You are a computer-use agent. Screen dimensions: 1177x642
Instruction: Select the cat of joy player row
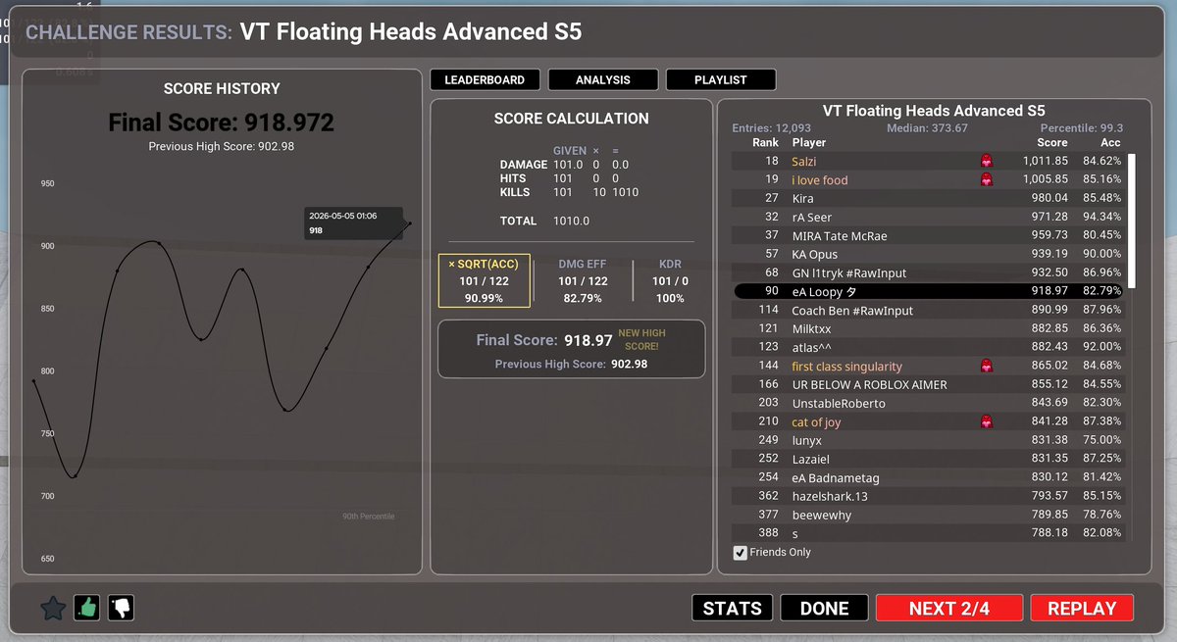point(929,421)
